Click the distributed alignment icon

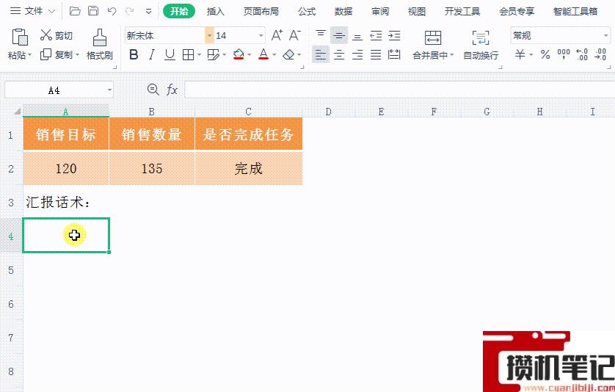pos(394,54)
